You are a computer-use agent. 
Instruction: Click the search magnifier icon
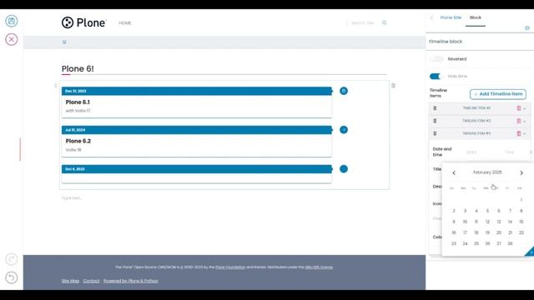385,22
